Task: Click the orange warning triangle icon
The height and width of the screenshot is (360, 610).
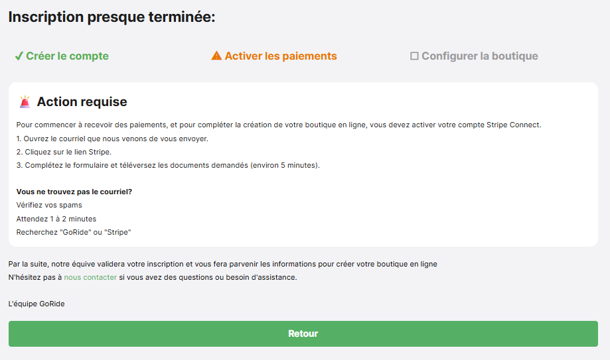Action: [216, 56]
